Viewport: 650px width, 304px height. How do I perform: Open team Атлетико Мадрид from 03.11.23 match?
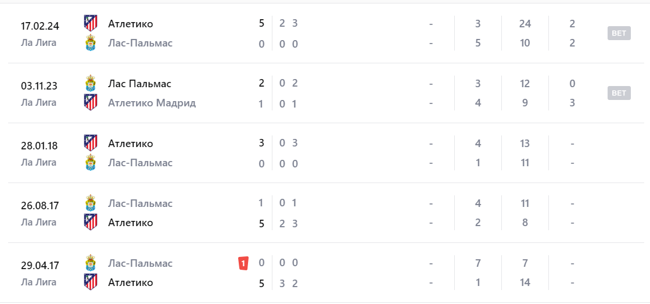[152, 103]
